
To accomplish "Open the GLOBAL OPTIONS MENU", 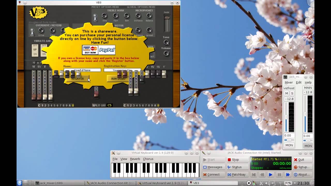I will pos(141,7).
